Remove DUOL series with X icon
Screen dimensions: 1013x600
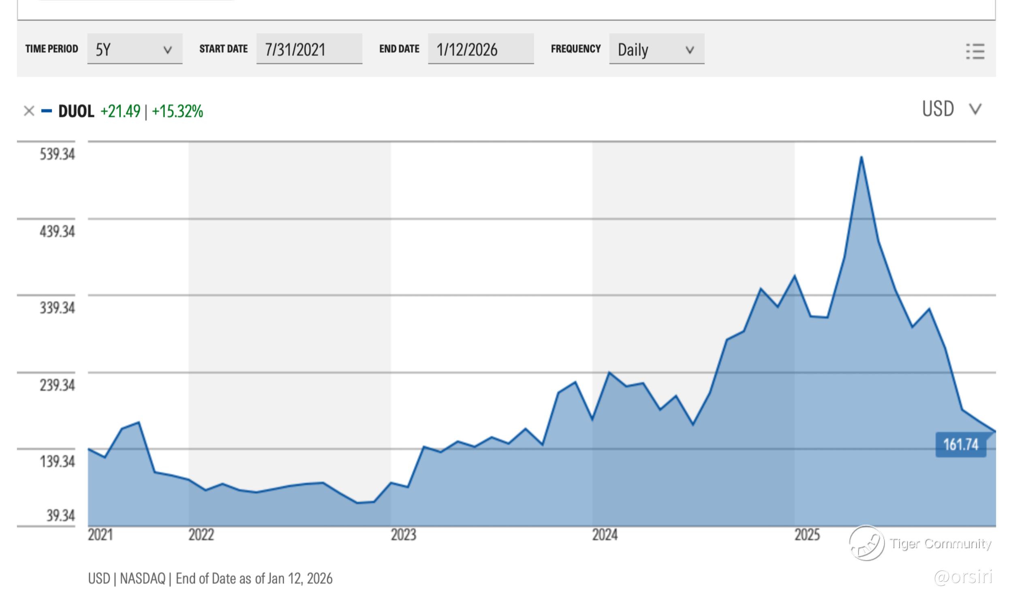pos(29,111)
